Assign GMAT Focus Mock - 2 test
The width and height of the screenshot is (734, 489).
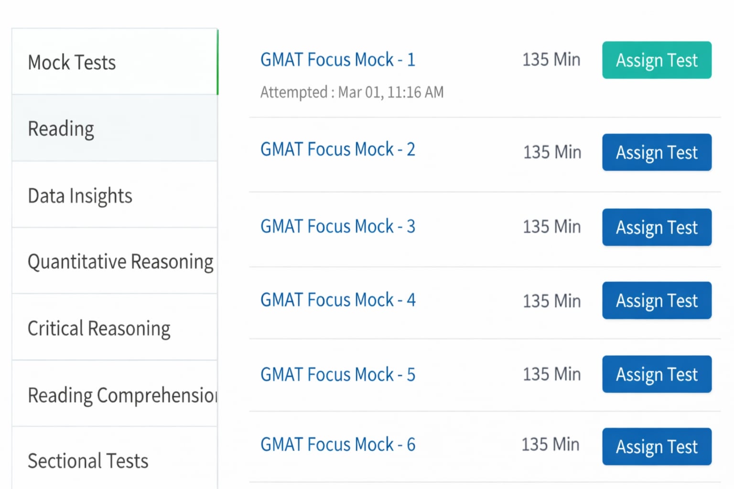(x=657, y=152)
